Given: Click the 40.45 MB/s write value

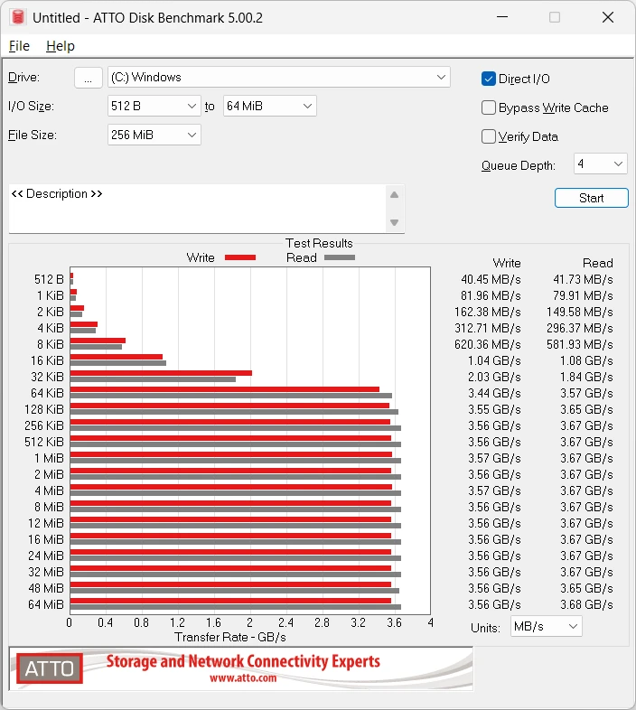Looking at the screenshot, I should pos(491,279).
